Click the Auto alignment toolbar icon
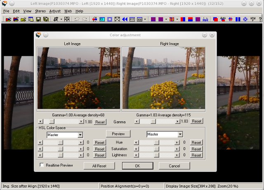 [x=223, y=19]
